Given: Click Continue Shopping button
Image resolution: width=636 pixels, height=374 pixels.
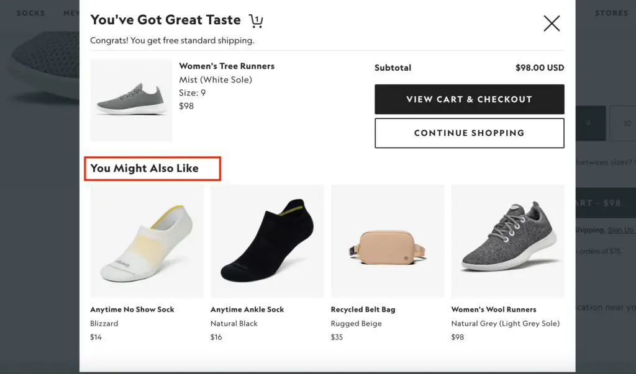Looking at the screenshot, I should [469, 133].
